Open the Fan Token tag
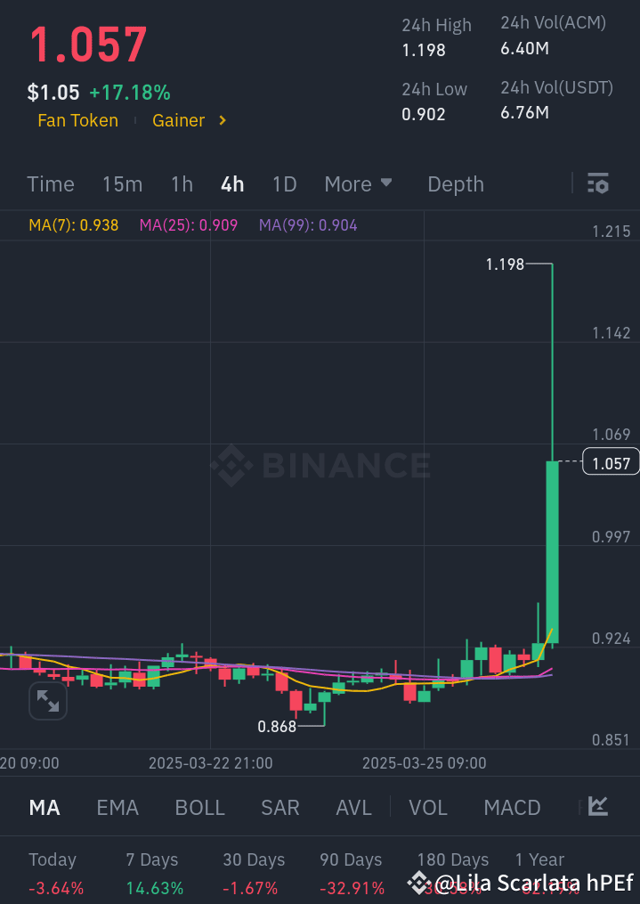The height and width of the screenshot is (904, 640). tap(77, 120)
